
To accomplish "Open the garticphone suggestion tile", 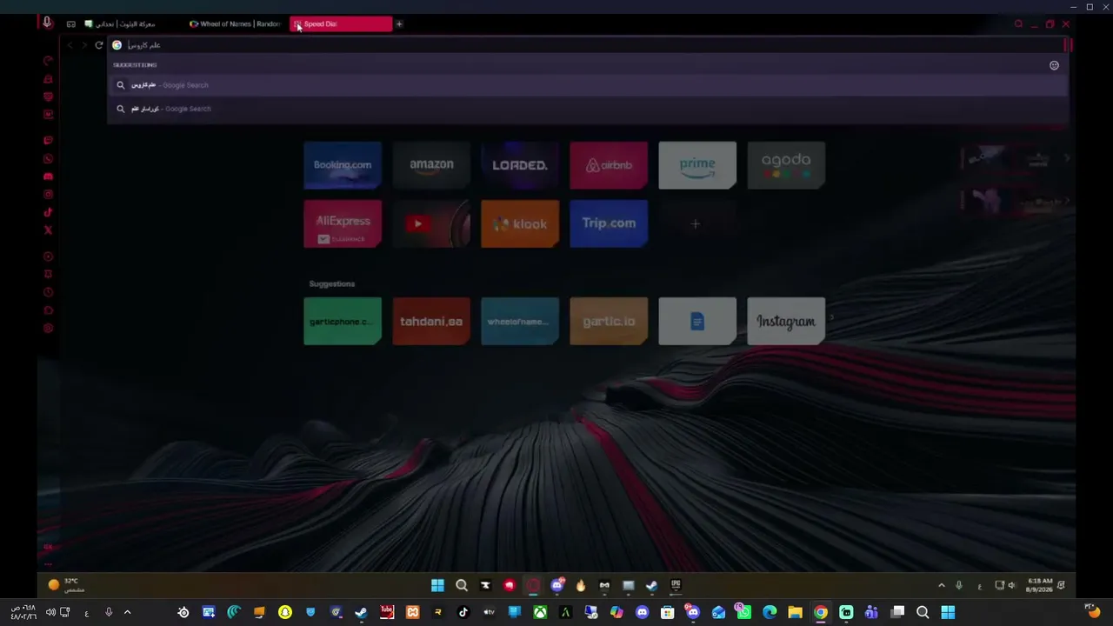I will 343,321.
